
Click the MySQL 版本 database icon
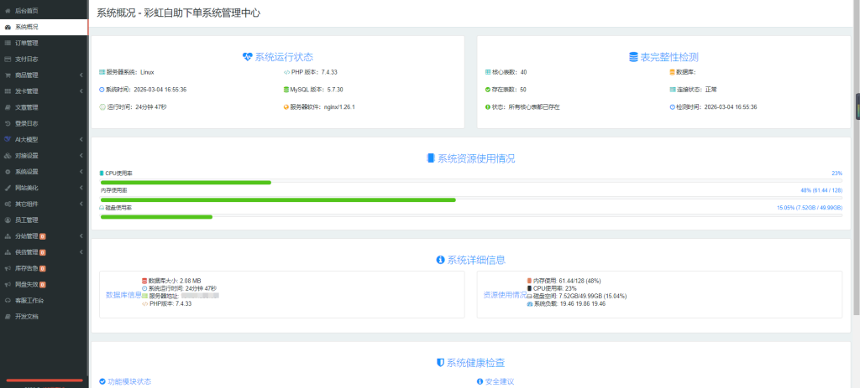(286, 89)
